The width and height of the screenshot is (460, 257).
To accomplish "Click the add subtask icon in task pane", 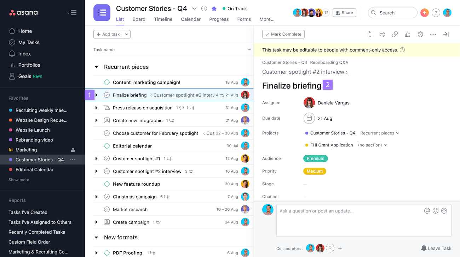I will [382, 34].
